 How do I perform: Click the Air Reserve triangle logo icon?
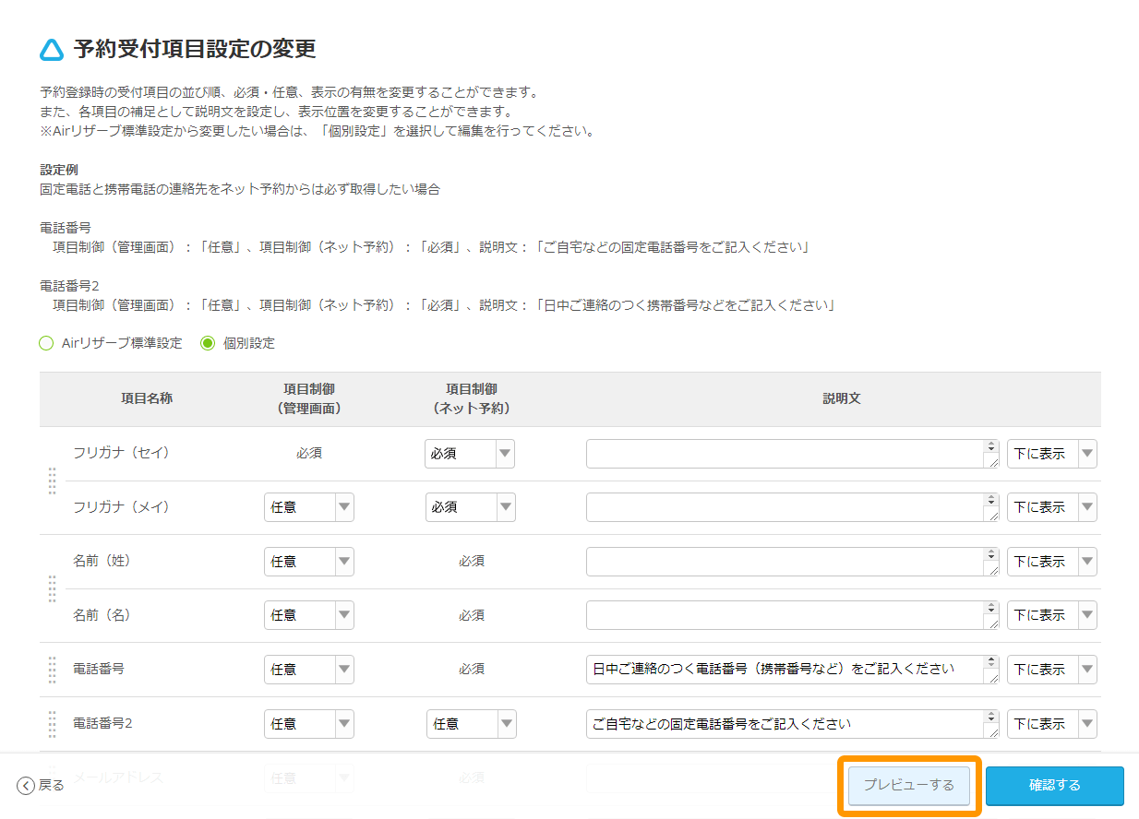pyautogui.click(x=53, y=49)
